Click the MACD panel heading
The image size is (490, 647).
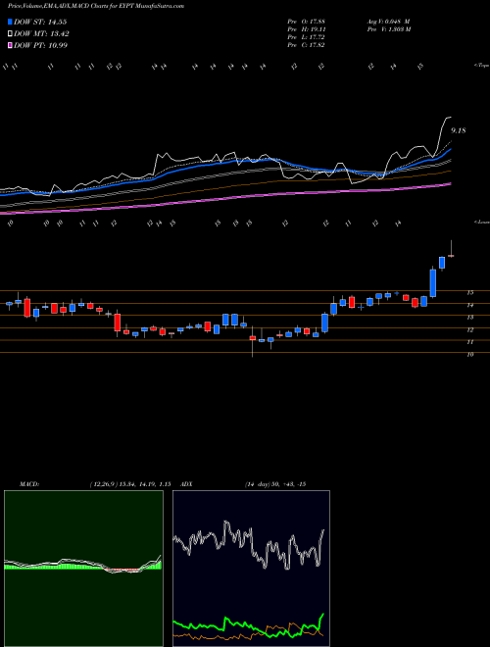28,484
